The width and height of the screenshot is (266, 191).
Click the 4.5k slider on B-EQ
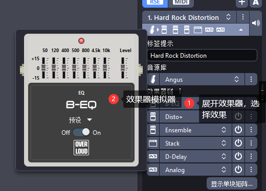pos(95,68)
